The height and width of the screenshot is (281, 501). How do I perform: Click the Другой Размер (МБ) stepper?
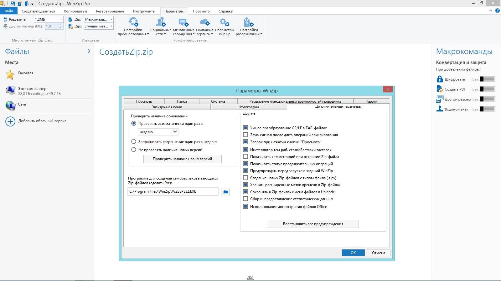coord(60,27)
